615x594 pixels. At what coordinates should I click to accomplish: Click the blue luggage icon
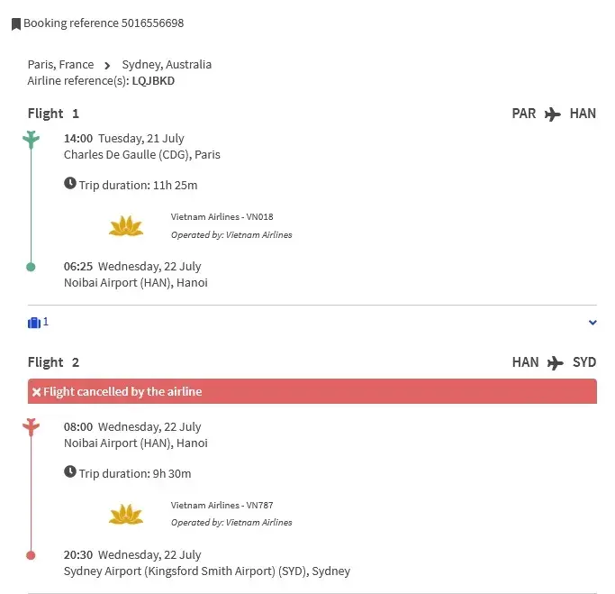pos(34,322)
